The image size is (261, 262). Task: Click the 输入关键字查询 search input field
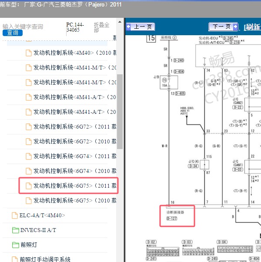(x=23, y=27)
